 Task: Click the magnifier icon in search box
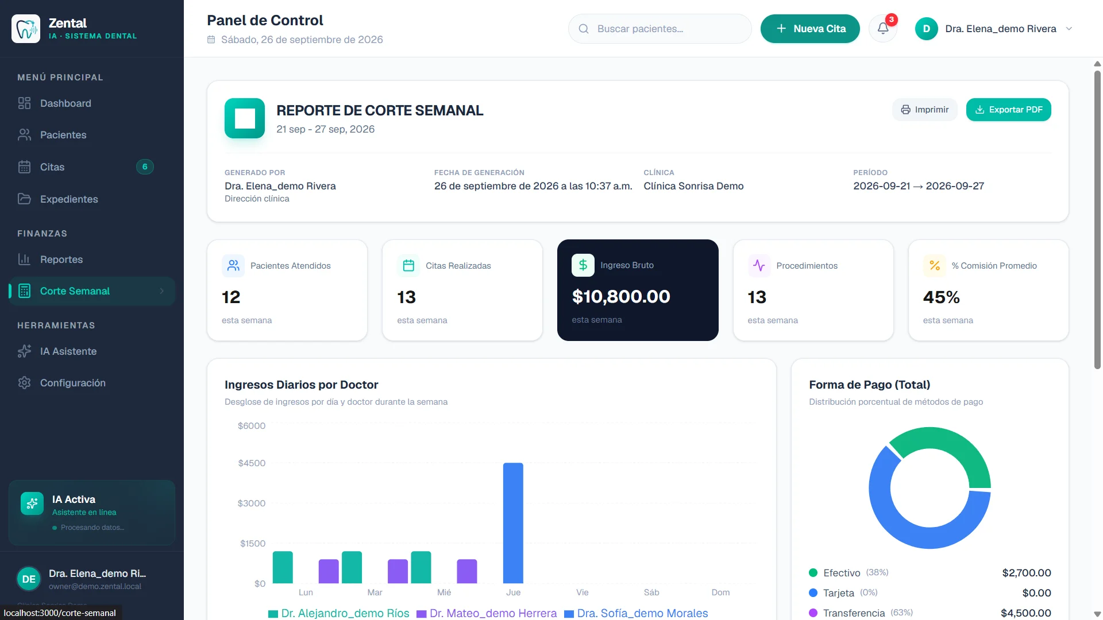pyautogui.click(x=584, y=29)
